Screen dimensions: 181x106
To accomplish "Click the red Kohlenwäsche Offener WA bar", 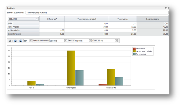I will (x=103, y=85).
